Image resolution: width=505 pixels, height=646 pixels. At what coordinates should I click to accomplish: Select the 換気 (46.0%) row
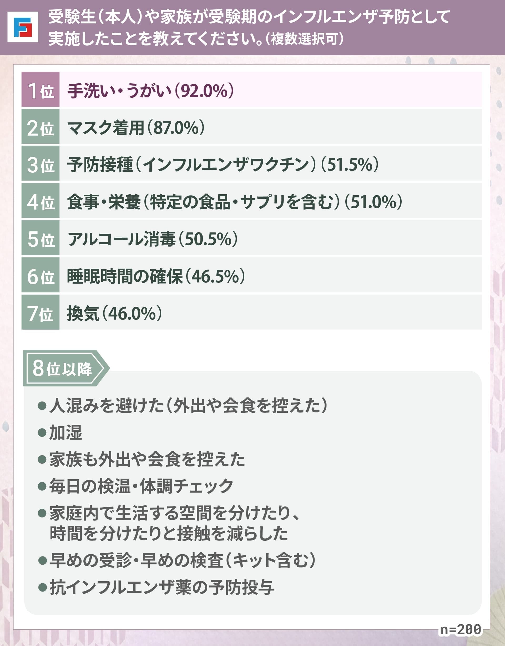tap(252, 312)
